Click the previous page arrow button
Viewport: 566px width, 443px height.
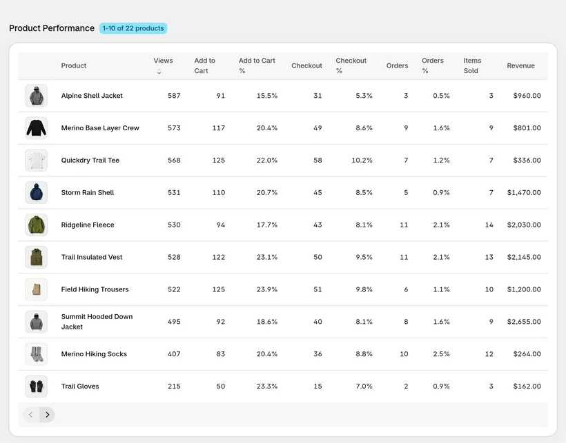pos(30,415)
